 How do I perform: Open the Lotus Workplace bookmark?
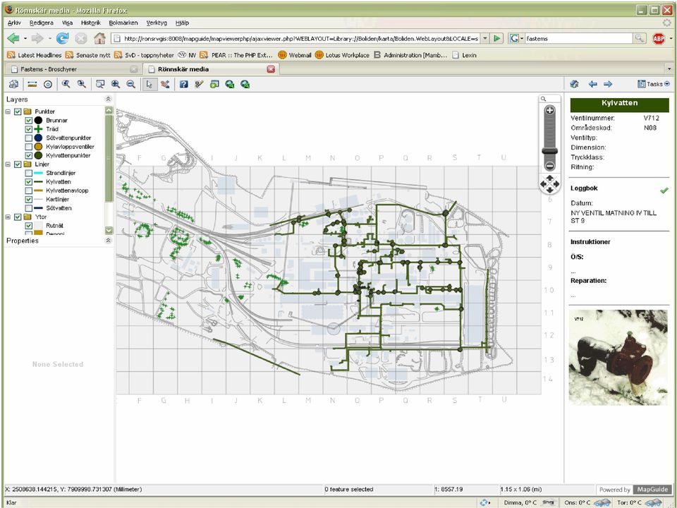coord(343,55)
